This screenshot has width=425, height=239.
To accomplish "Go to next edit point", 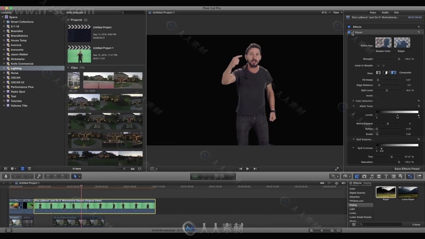I will [255, 169].
